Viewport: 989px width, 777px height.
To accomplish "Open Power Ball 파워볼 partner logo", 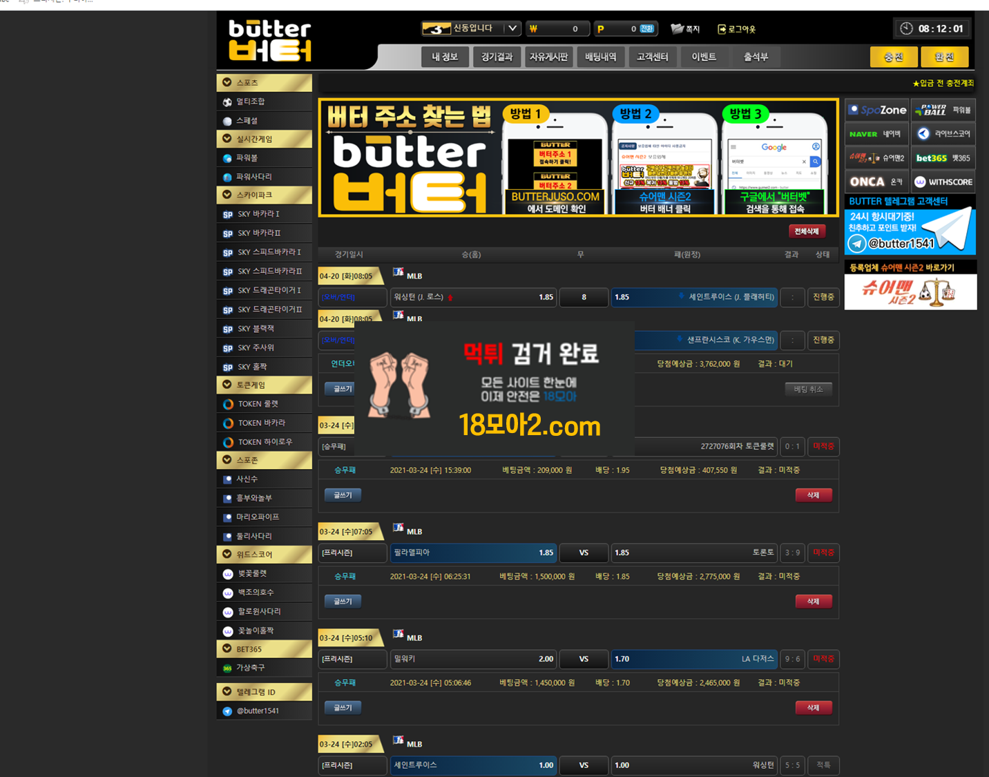I will click(x=943, y=110).
